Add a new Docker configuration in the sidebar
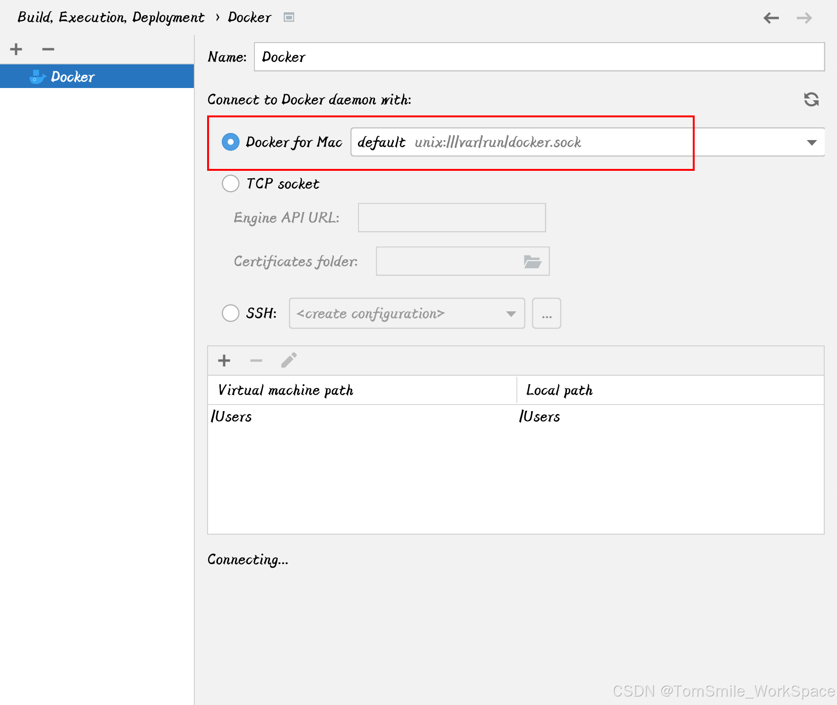Viewport: 837px width, 705px height. click(16, 49)
